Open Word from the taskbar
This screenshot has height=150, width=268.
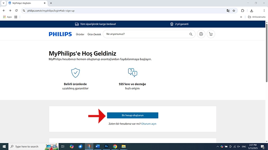[x=98, y=147]
